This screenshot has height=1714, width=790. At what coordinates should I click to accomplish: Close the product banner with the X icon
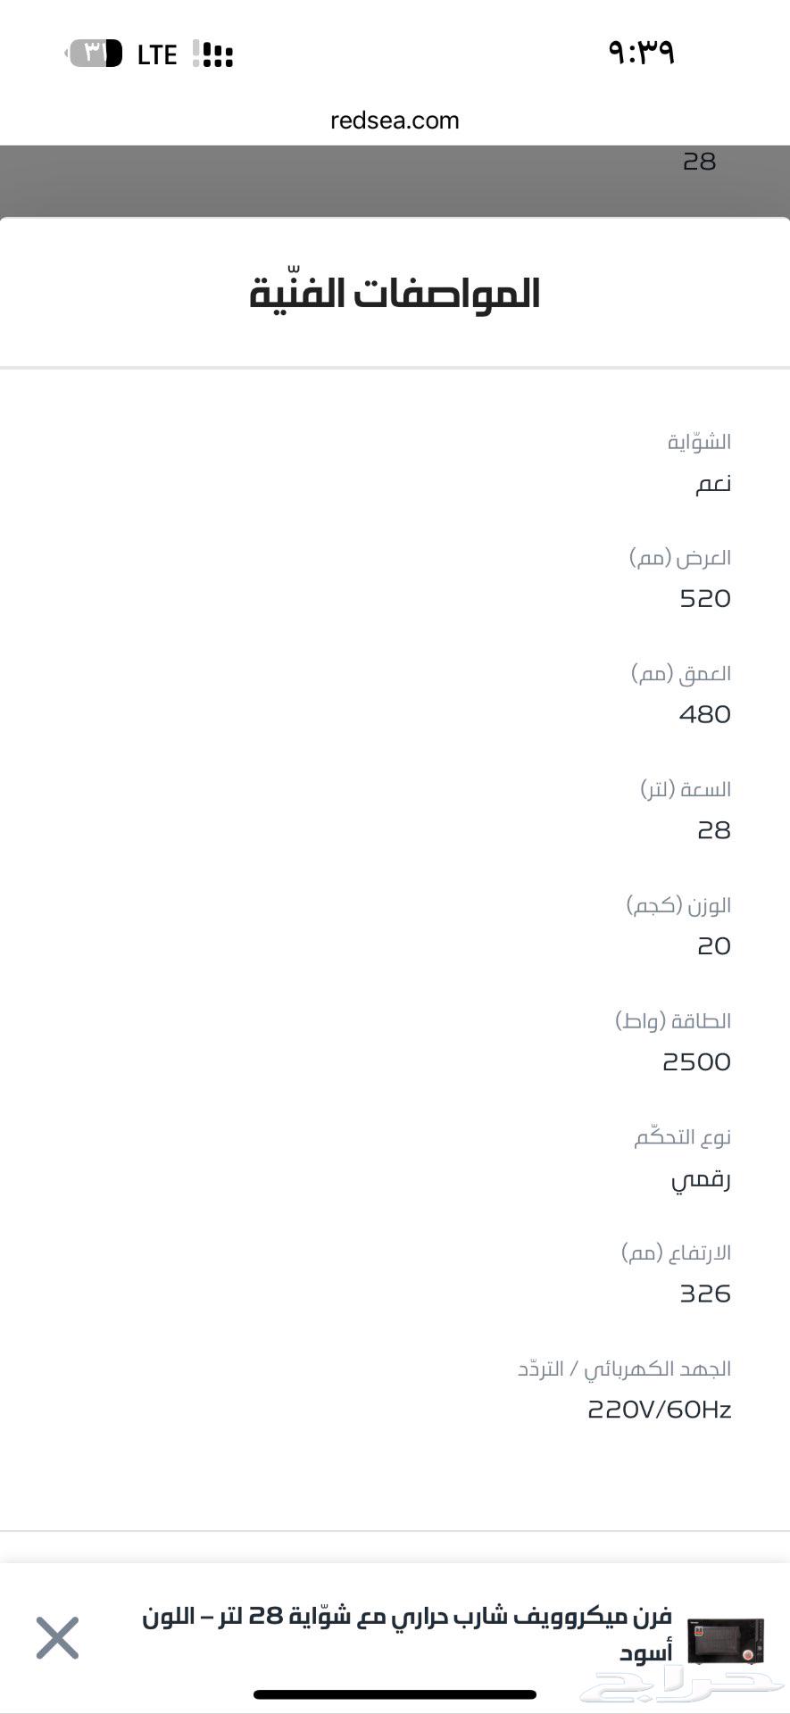(x=58, y=1638)
